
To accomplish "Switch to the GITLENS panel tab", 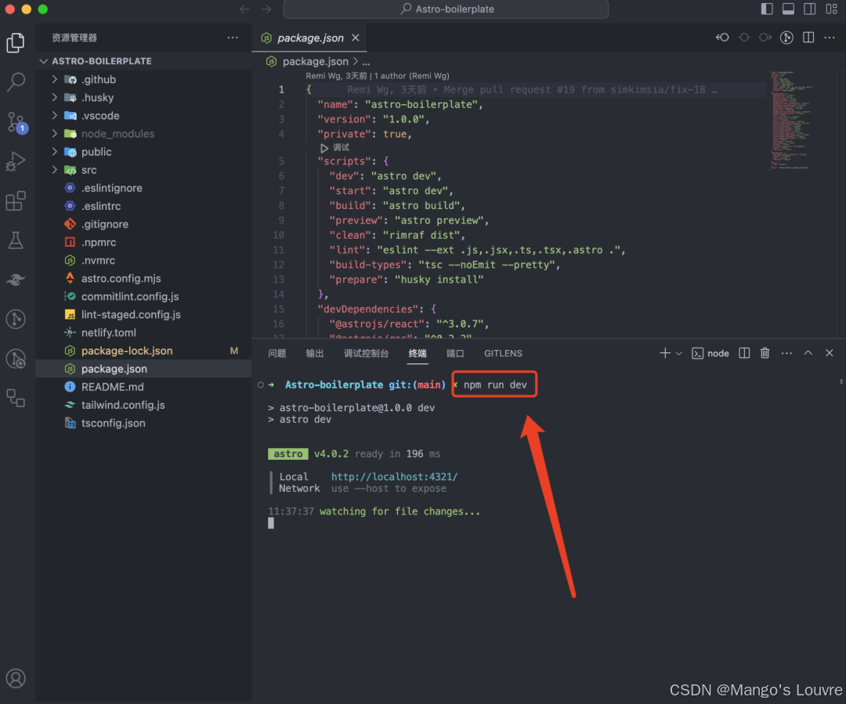I will (503, 353).
